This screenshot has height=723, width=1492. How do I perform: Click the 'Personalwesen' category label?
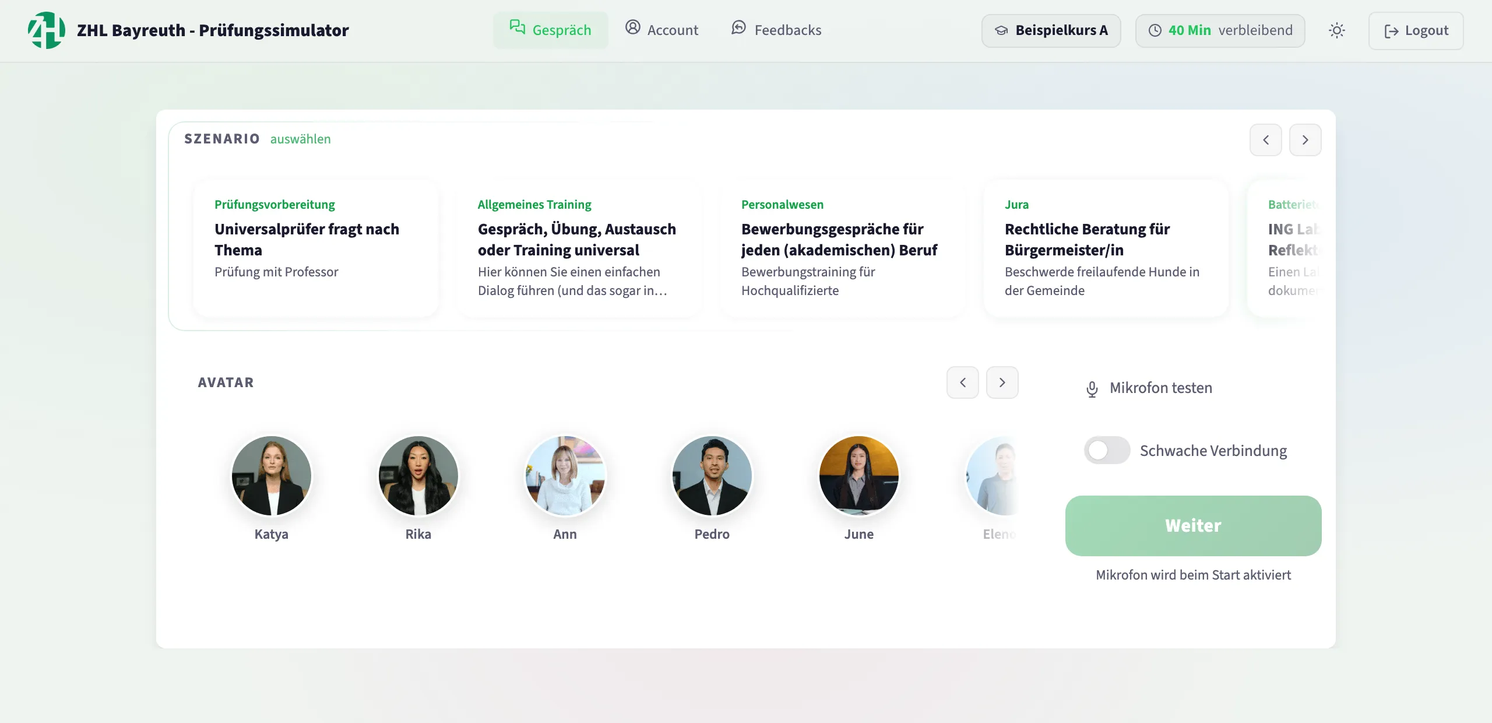coord(782,205)
